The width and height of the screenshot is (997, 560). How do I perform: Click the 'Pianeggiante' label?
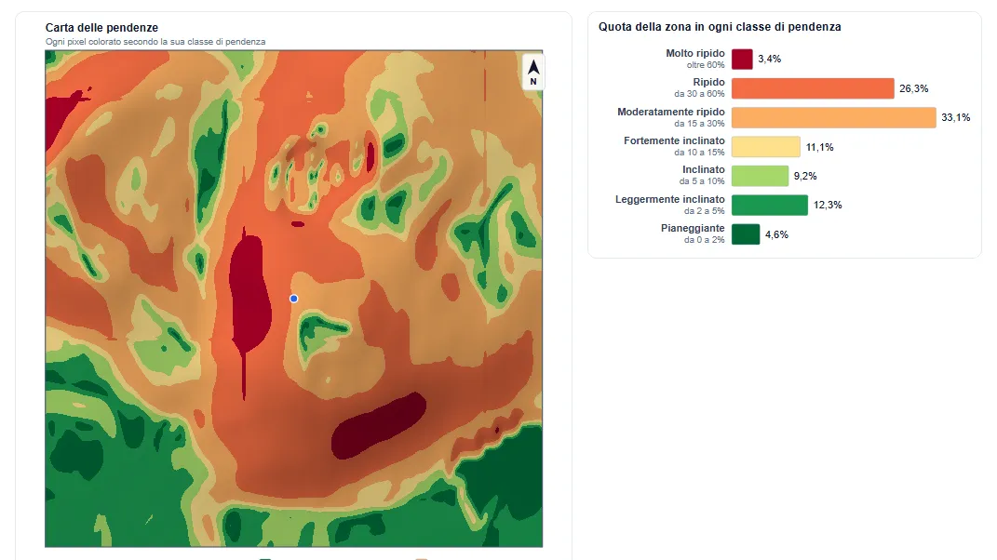point(693,228)
